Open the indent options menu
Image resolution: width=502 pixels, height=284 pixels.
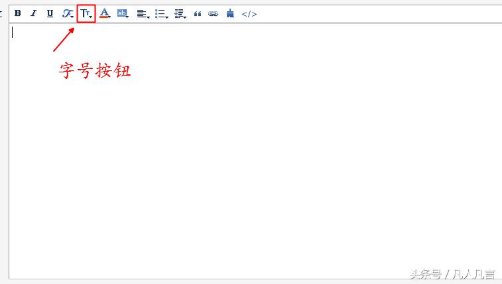[x=180, y=13]
